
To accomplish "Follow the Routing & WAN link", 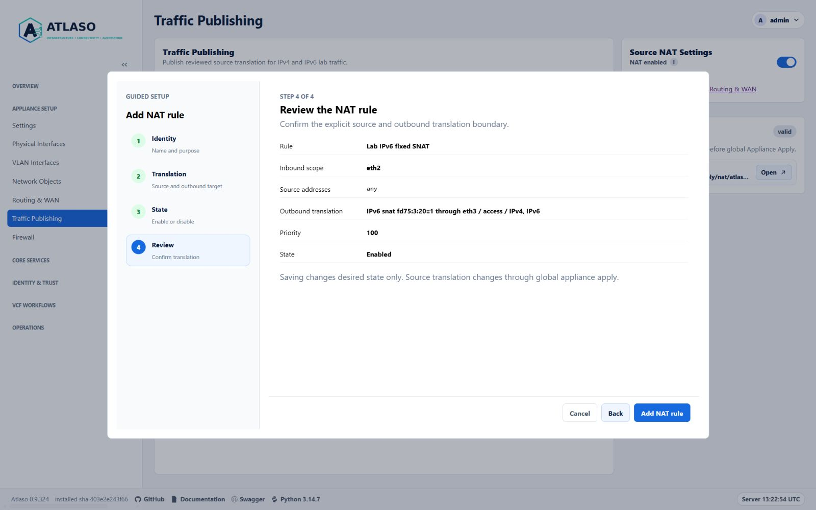I will (733, 89).
